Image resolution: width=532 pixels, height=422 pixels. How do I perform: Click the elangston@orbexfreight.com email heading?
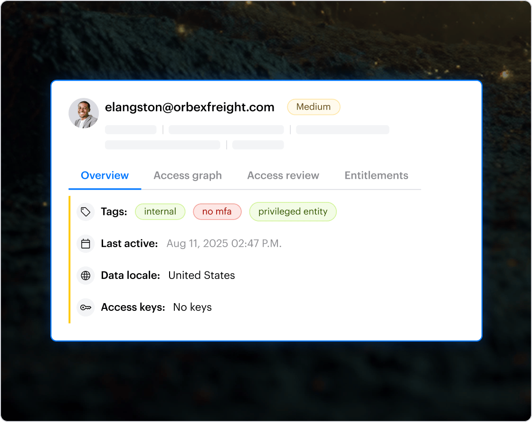190,107
